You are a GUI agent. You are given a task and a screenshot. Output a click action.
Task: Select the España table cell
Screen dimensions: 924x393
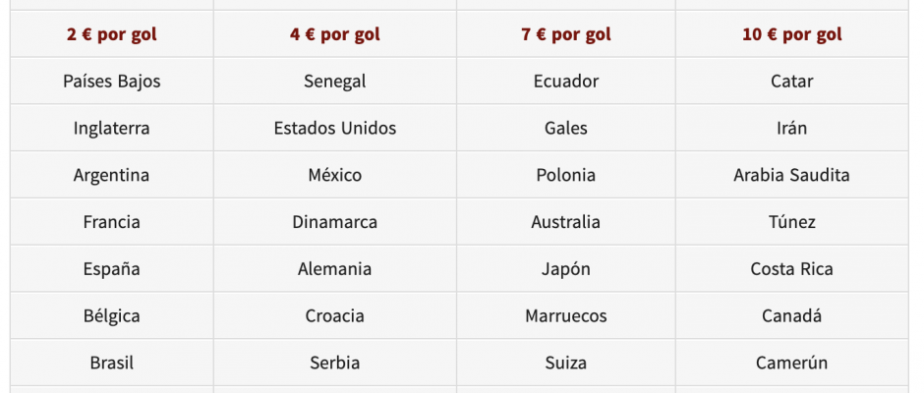coord(112,268)
